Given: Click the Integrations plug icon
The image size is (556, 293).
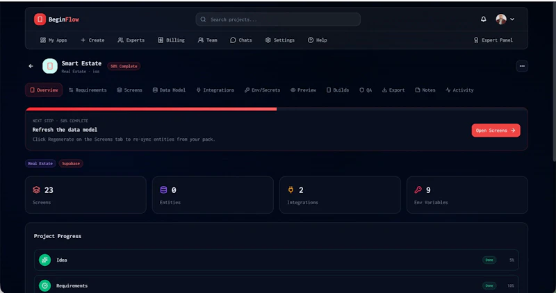Looking at the screenshot, I should pyautogui.click(x=291, y=190).
